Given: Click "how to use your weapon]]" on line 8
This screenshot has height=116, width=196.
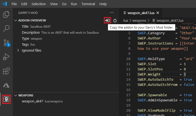Looking at the screenshot, I should pos(163,49).
